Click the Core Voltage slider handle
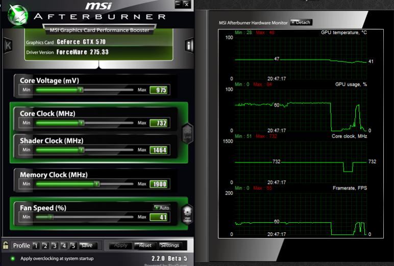The image size is (394, 266). coord(80,90)
